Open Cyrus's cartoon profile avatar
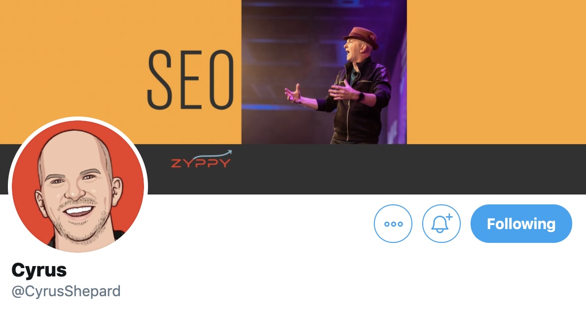Screen dimensions: 586x312 coord(78,186)
